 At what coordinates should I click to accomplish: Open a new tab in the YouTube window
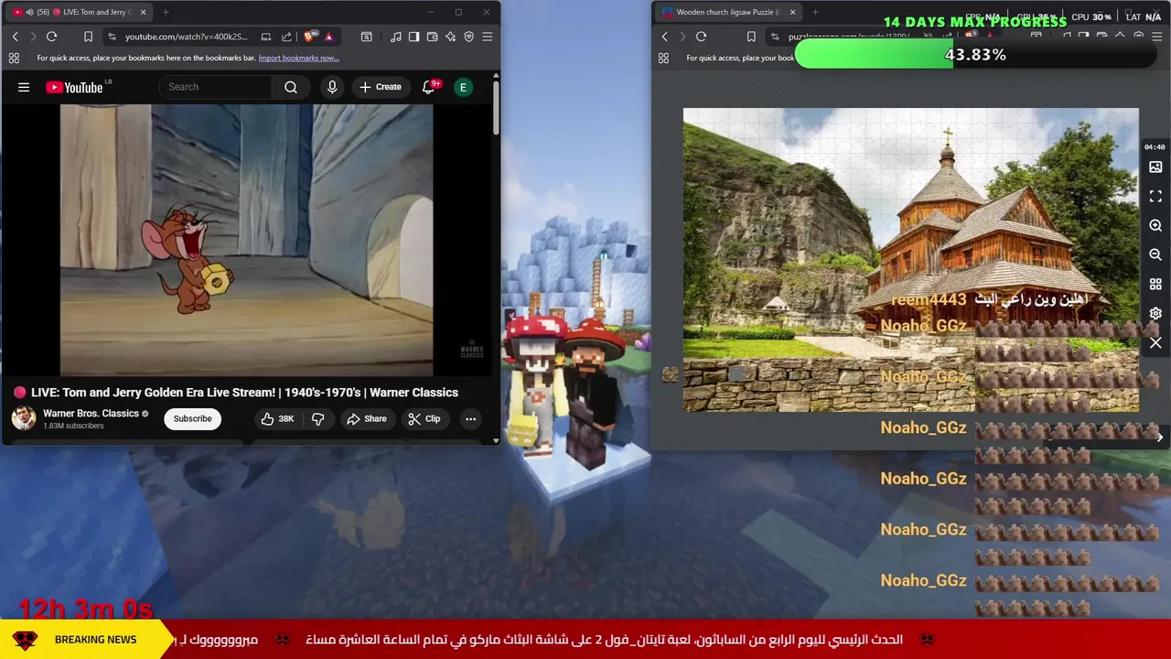pos(167,12)
